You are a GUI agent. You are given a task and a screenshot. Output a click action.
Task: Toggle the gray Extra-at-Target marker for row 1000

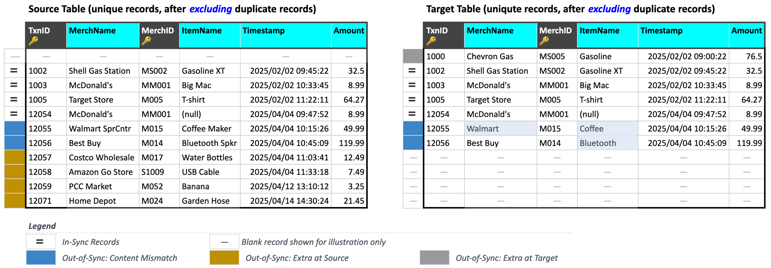coord(413,56)
